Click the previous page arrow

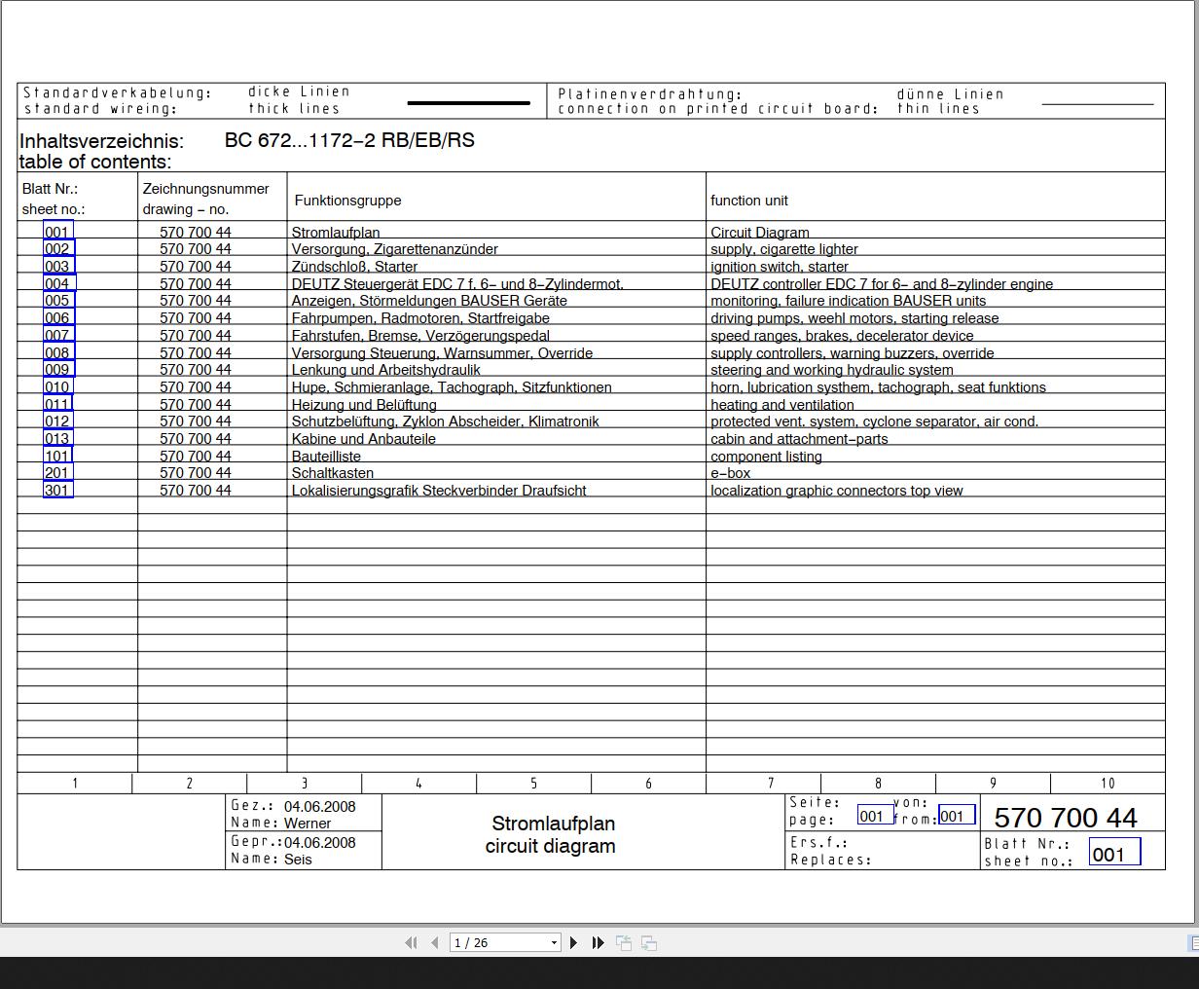(435, 942)
